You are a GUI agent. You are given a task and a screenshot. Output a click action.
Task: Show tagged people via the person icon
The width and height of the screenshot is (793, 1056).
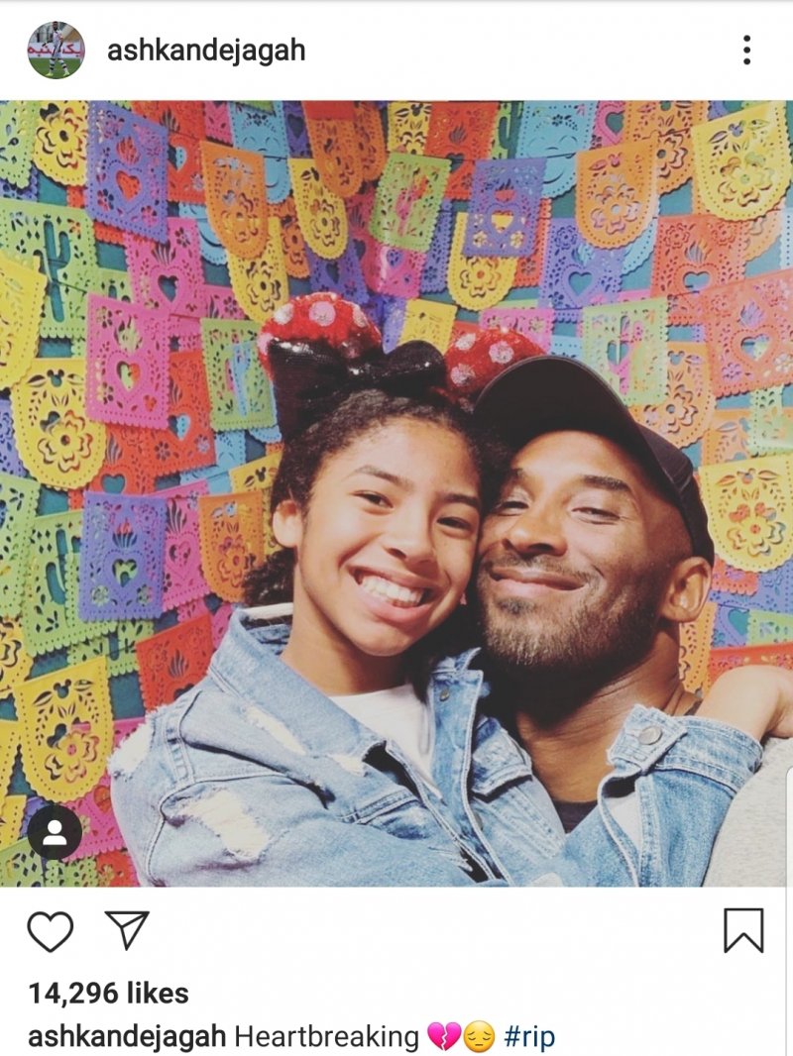tap(55, 832)
